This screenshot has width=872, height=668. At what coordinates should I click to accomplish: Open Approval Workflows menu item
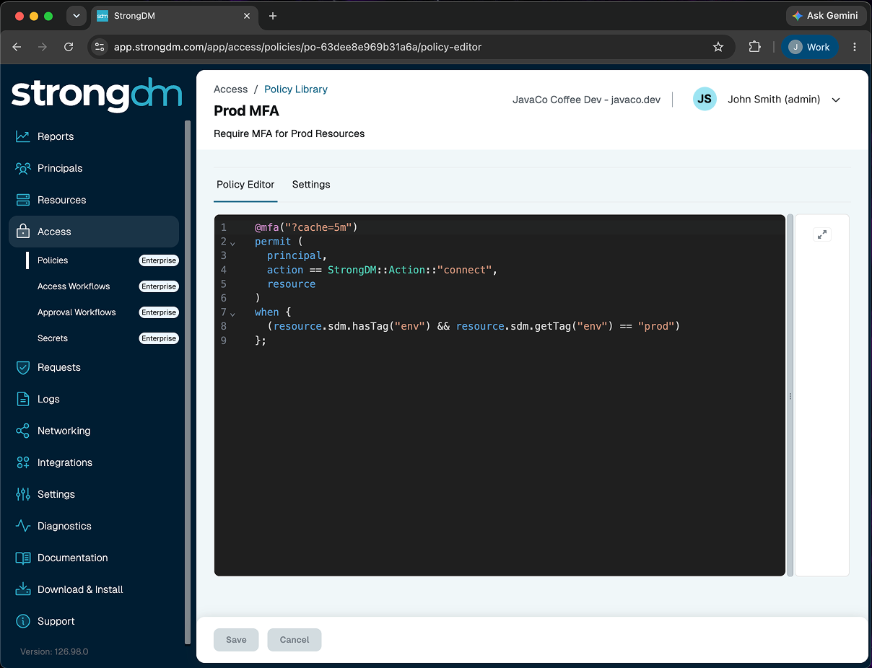pos(77,312)
